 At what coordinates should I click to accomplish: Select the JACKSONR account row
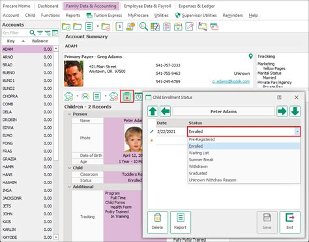click(x=27, y=198)
